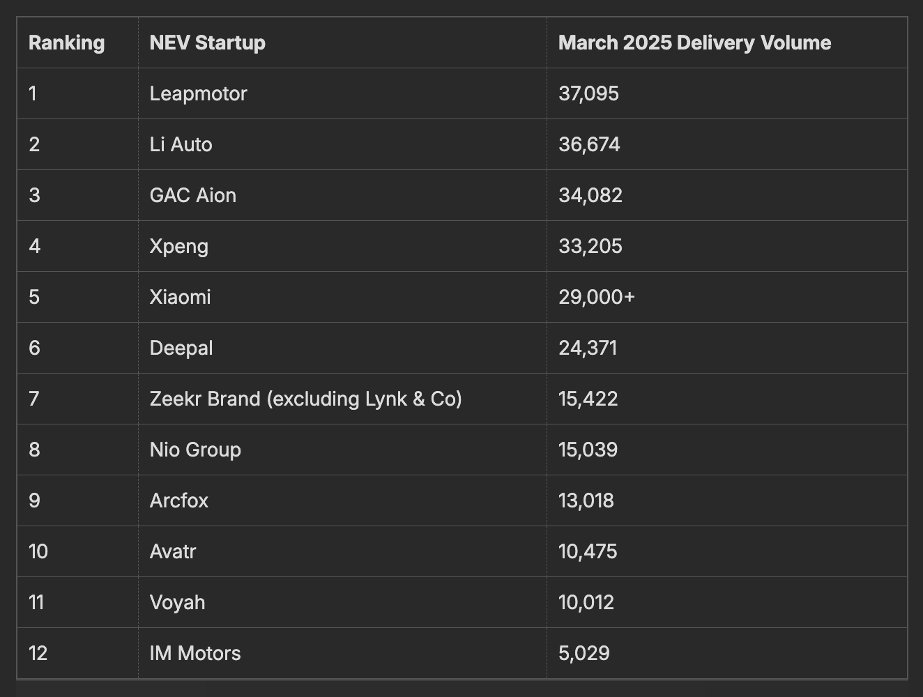The height and width of the screenshot is (697, 923).
Task: Click the value 37,095
Action: click(x=589, y=93)
